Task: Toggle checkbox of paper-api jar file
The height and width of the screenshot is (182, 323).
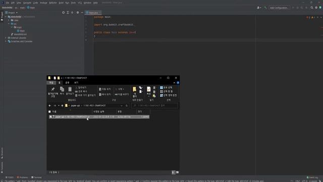Action: coord(50,117)
